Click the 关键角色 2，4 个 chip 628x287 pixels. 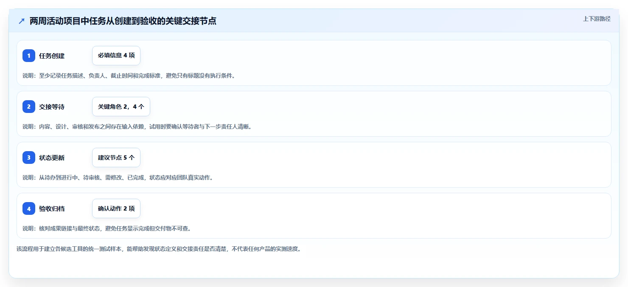click(121, 107)
